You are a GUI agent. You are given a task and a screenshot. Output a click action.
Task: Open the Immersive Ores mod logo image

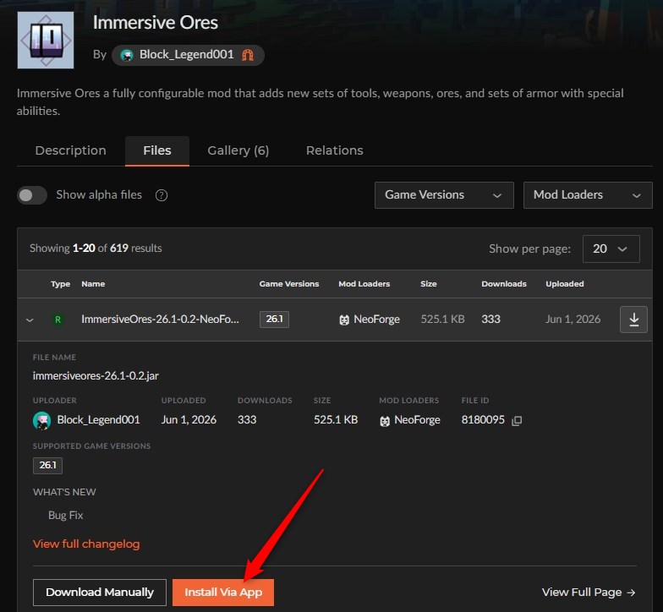click(46, 41)
